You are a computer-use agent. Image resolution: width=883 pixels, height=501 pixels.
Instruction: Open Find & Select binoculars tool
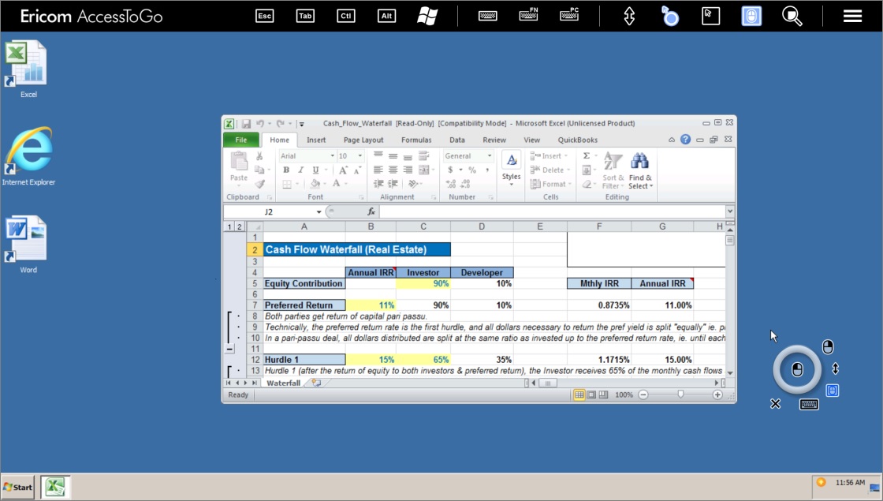(x=639, y=163)
